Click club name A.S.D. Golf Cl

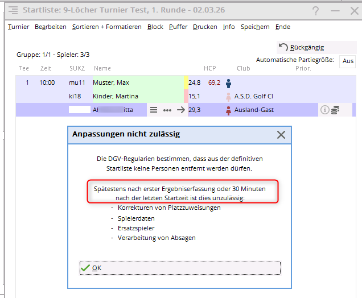click(254, 96)
